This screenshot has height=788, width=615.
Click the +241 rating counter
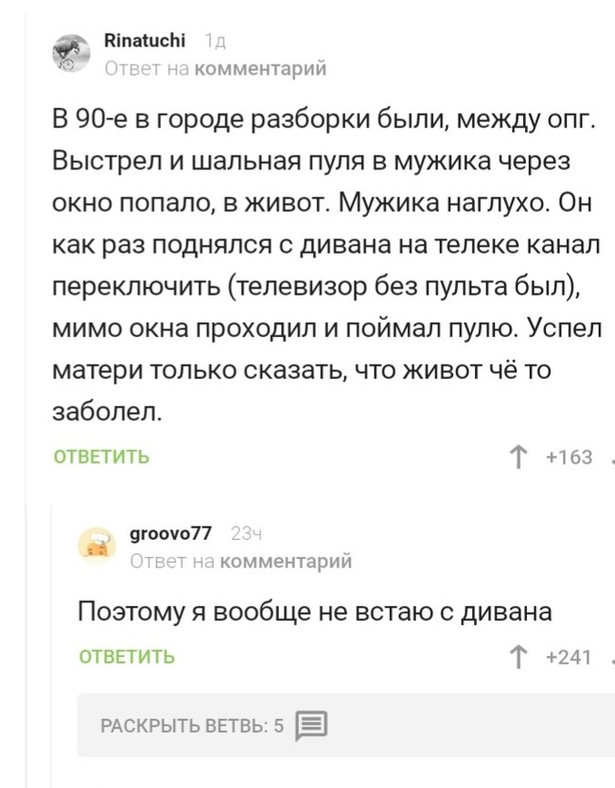click(569, 657)
